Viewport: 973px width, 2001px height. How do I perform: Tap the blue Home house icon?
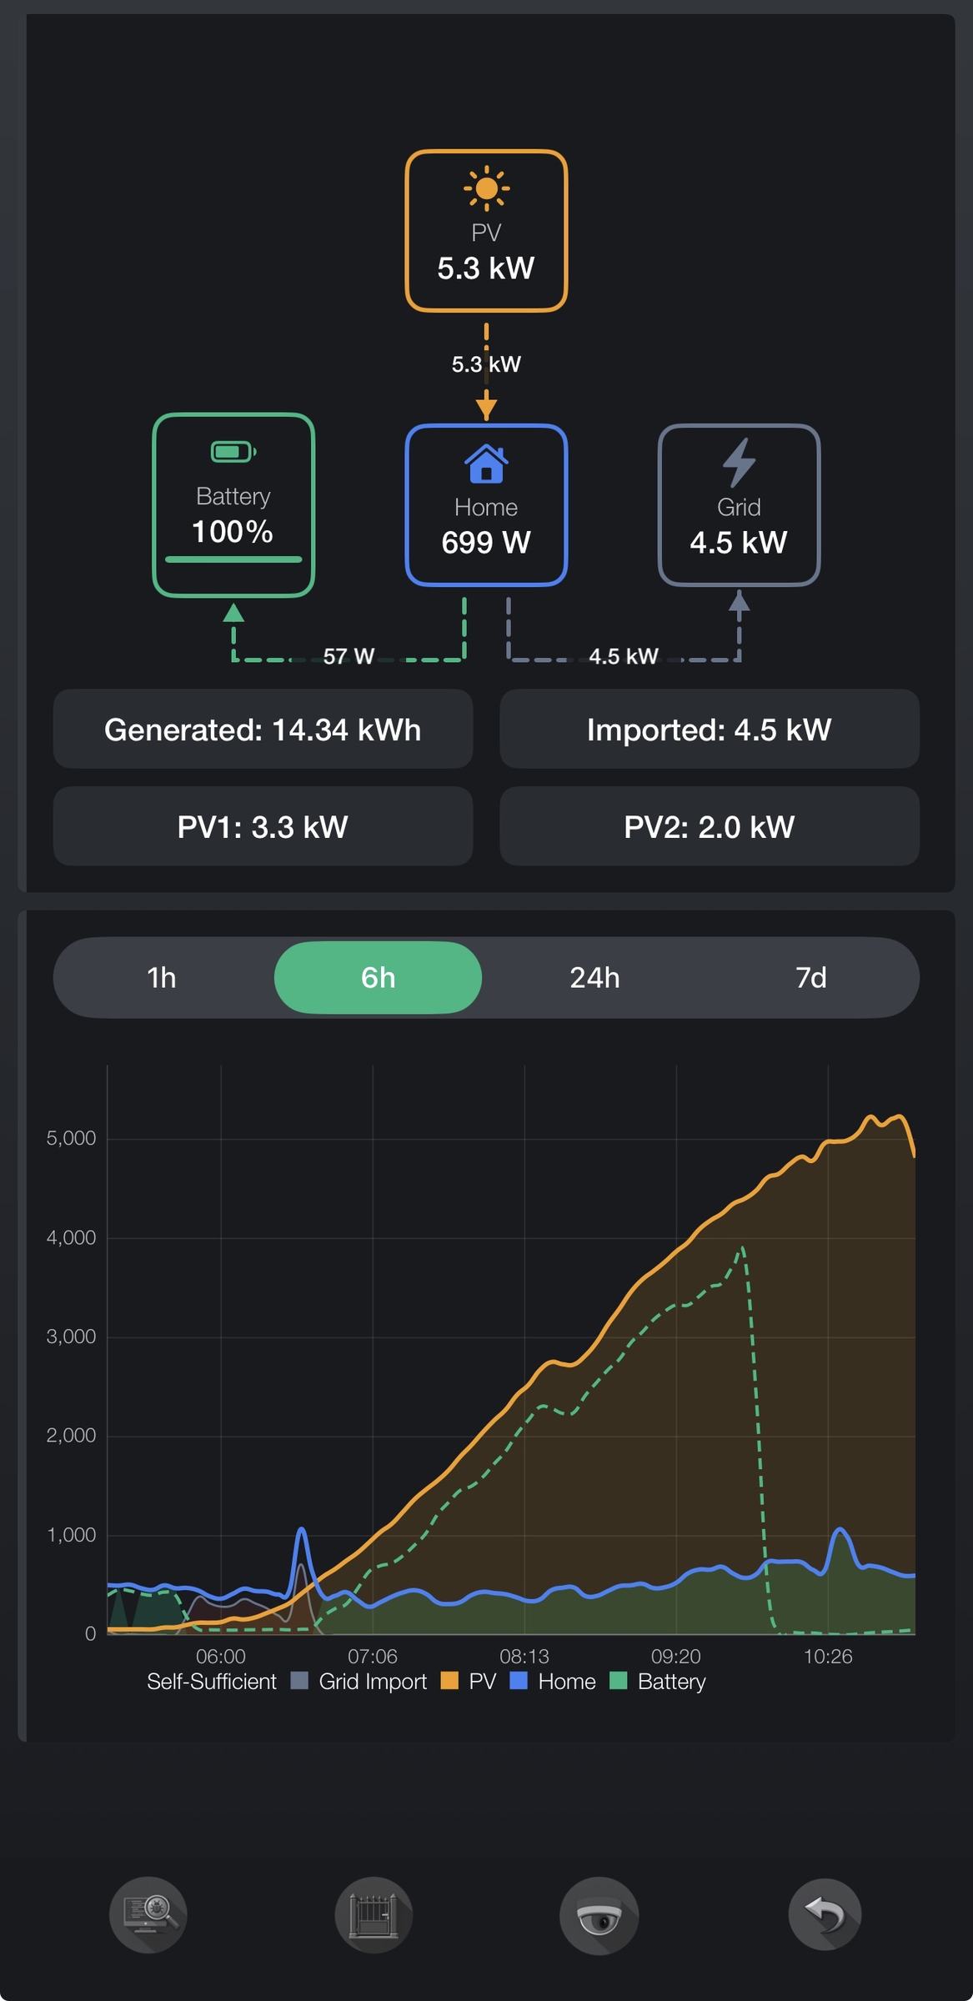click(x=486, y=464)
